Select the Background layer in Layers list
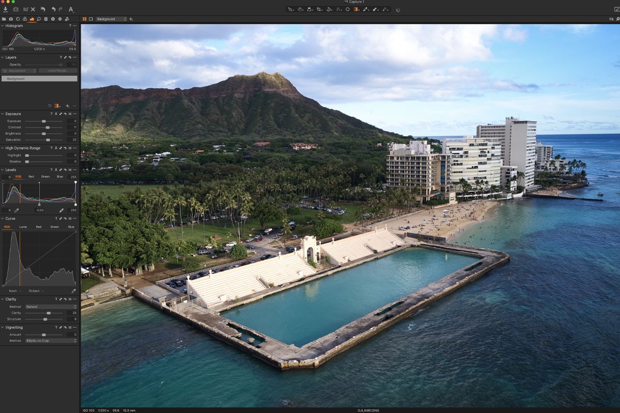This screenshot has height=413, width=620. coord(39,78)
